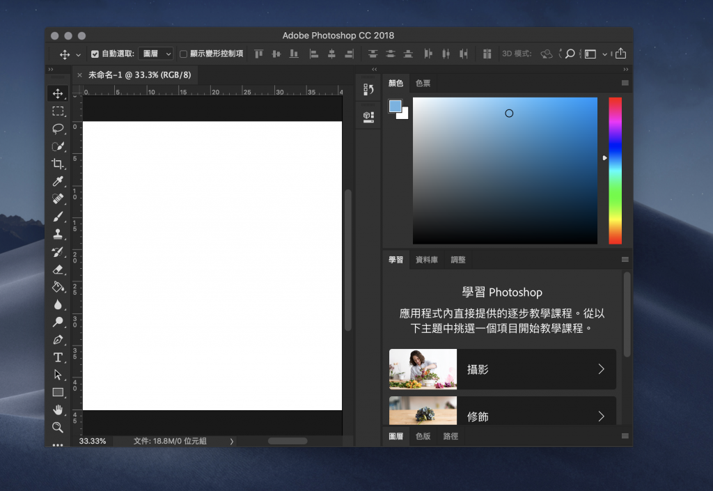
Task: Select the 未命名-1 document tab
Action: 139,75
